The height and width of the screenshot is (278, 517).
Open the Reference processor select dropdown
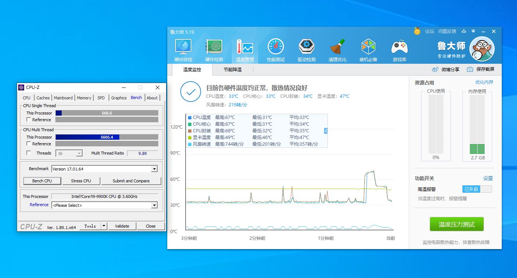coord(154,205)
